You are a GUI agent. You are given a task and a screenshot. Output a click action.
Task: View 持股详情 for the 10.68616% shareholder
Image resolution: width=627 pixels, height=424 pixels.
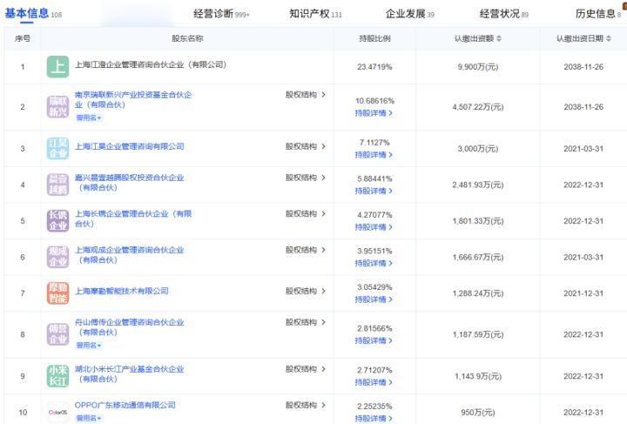click(x=374, y=112)
